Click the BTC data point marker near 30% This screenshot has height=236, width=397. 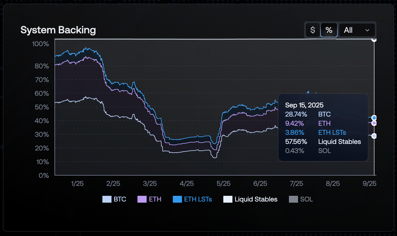(374, 136)
